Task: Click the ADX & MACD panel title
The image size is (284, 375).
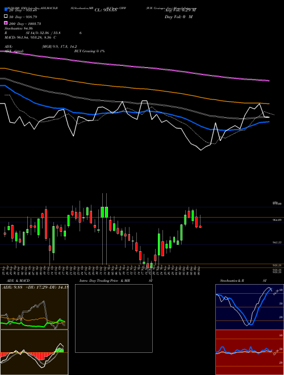Action: [x=18, y=281]
